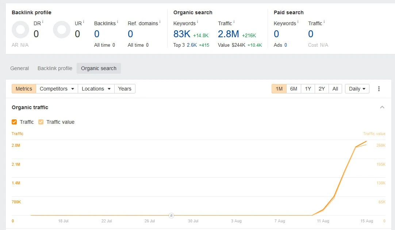The width and height of the screenshot is (395, 230).
Task: Open the Daily interval dropdown
Action: click(357, 89)
